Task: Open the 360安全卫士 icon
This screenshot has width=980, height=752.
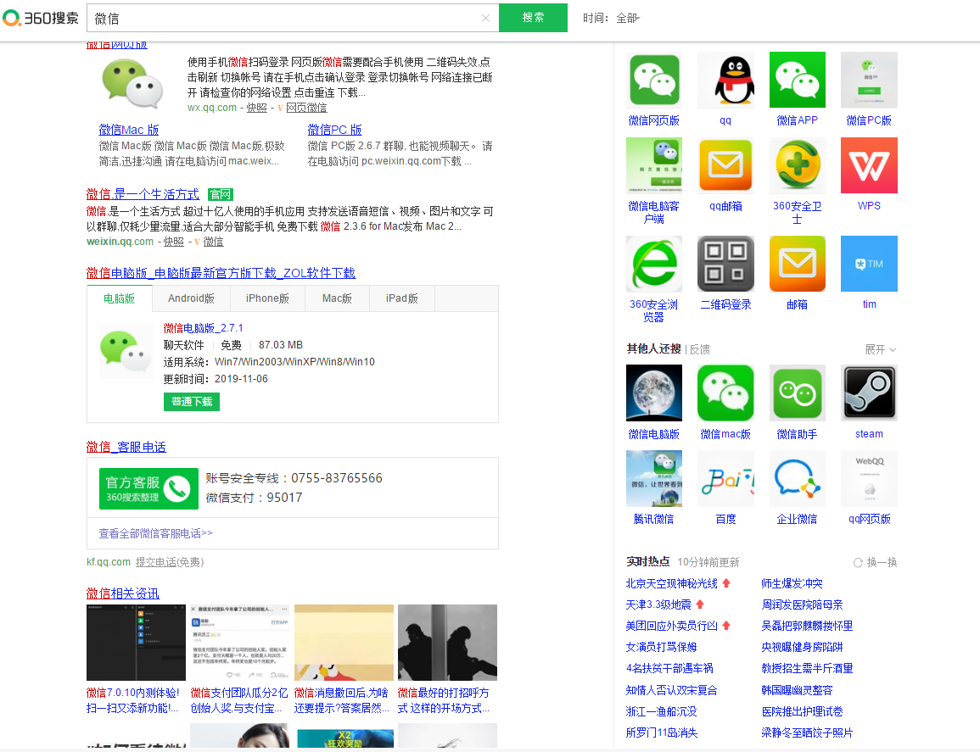Action: [x=797, y=165]
